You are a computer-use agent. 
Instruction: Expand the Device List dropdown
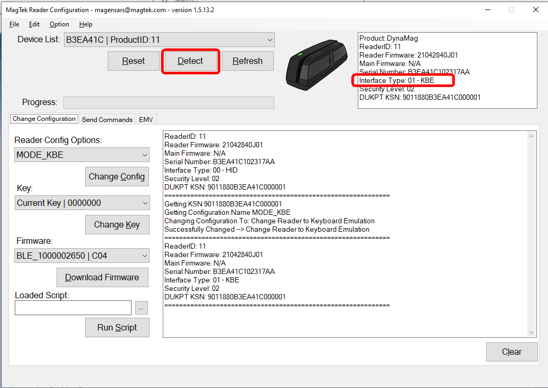coord(270,40)
